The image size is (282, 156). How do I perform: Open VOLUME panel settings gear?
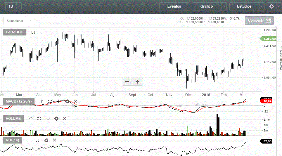point(56,119)
